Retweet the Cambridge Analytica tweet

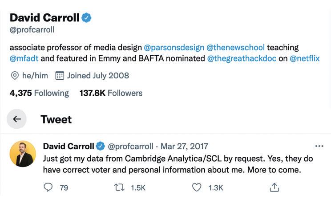pyautogui.click(x=119, y=188)
